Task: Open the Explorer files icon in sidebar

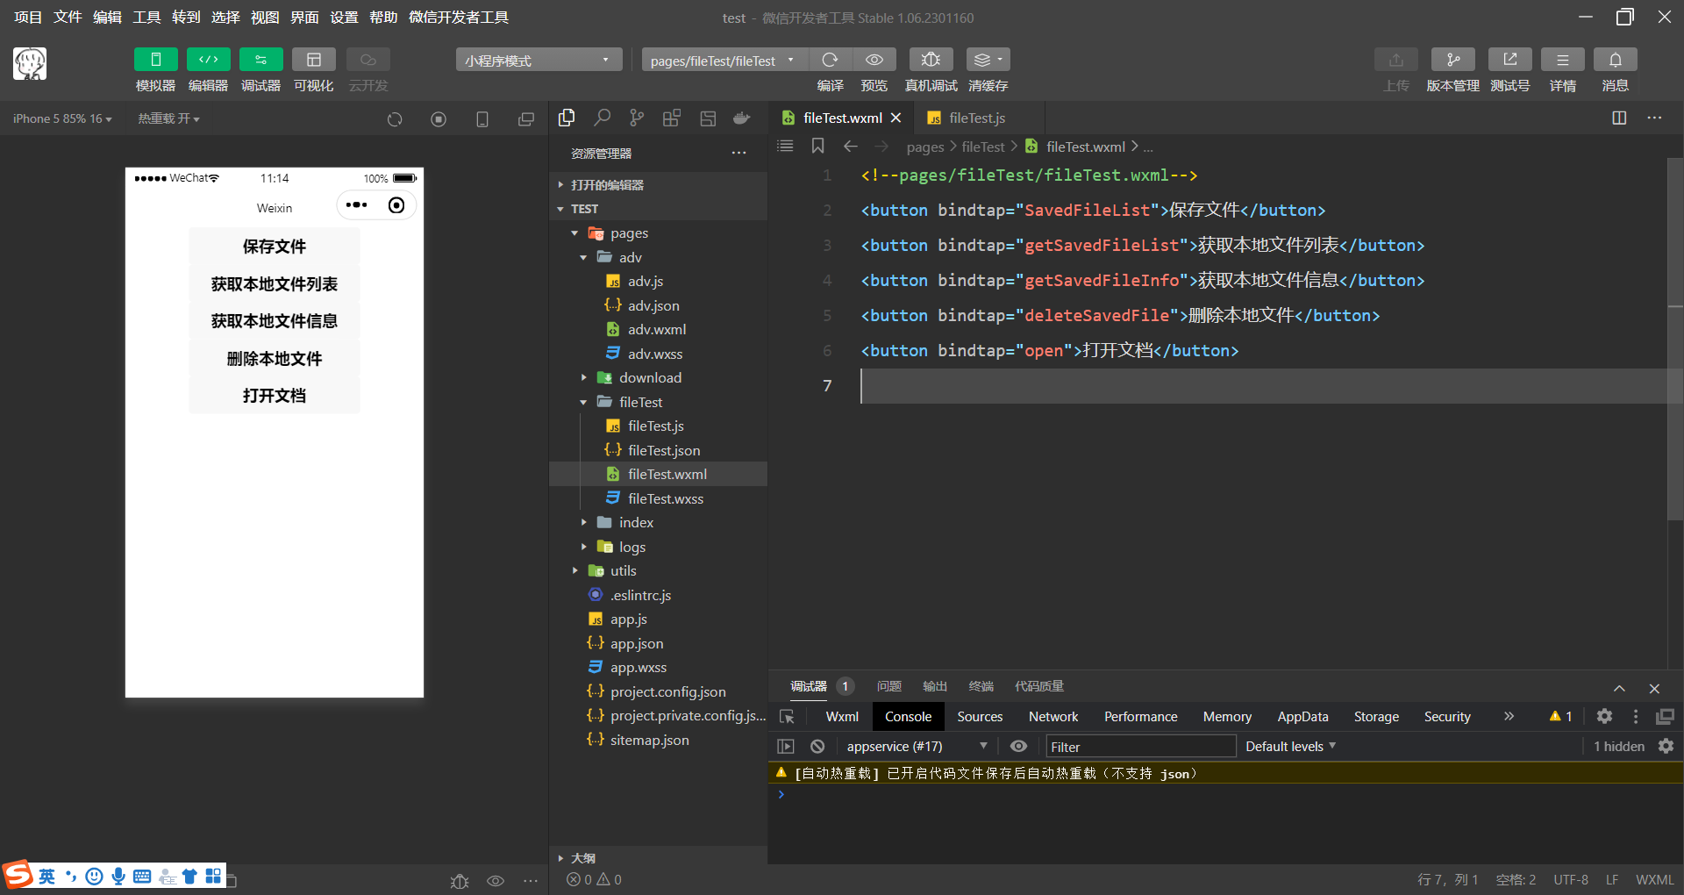Action: point(567,118)
